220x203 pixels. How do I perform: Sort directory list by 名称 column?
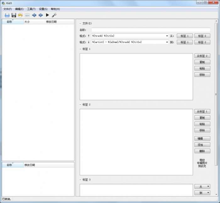click(x=13, y=165)
